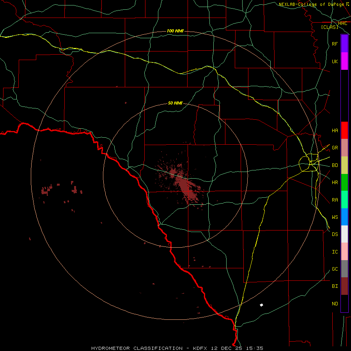Click the HA red legend swatch

(x=344, y=130)
